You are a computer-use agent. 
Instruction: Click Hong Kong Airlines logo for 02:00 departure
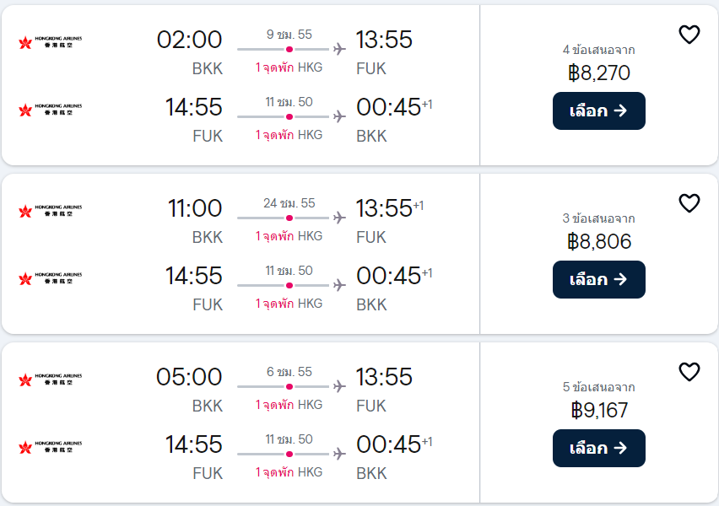click(x=51, y=42)
